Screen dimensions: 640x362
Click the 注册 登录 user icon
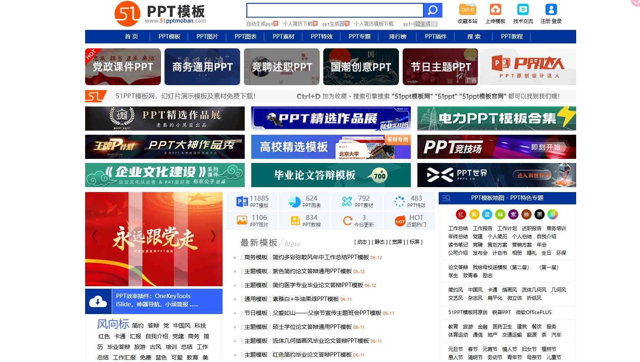click(x=551, y=9)
